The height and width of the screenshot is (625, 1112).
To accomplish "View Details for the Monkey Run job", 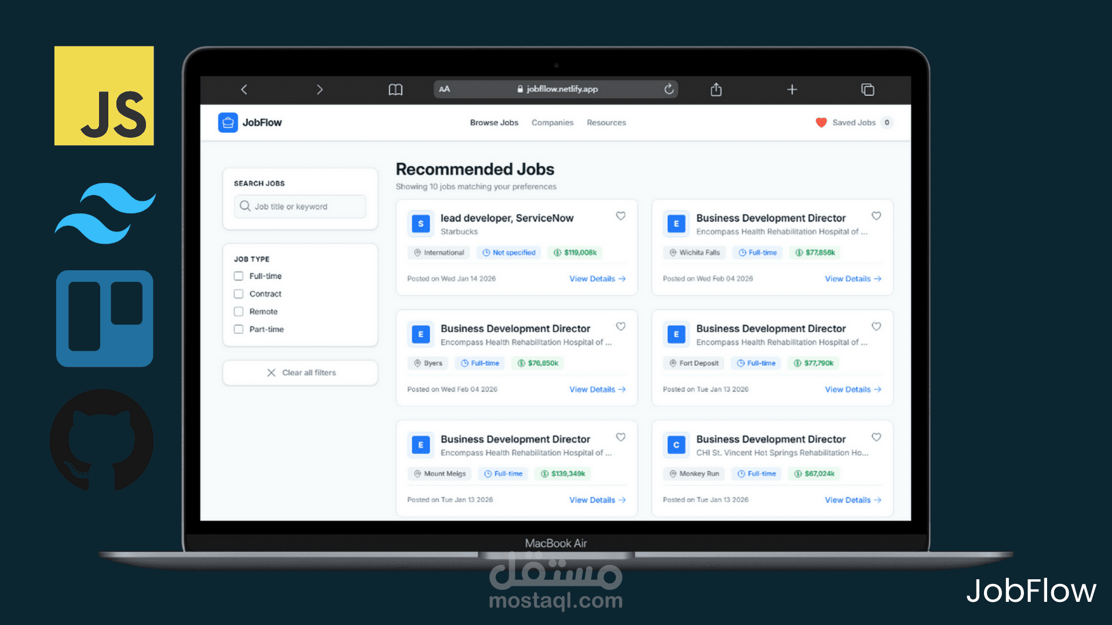I will point(853,500).
